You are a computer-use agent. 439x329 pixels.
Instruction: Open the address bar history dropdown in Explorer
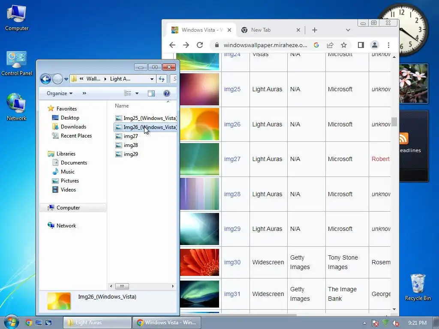tap(152, 79)
